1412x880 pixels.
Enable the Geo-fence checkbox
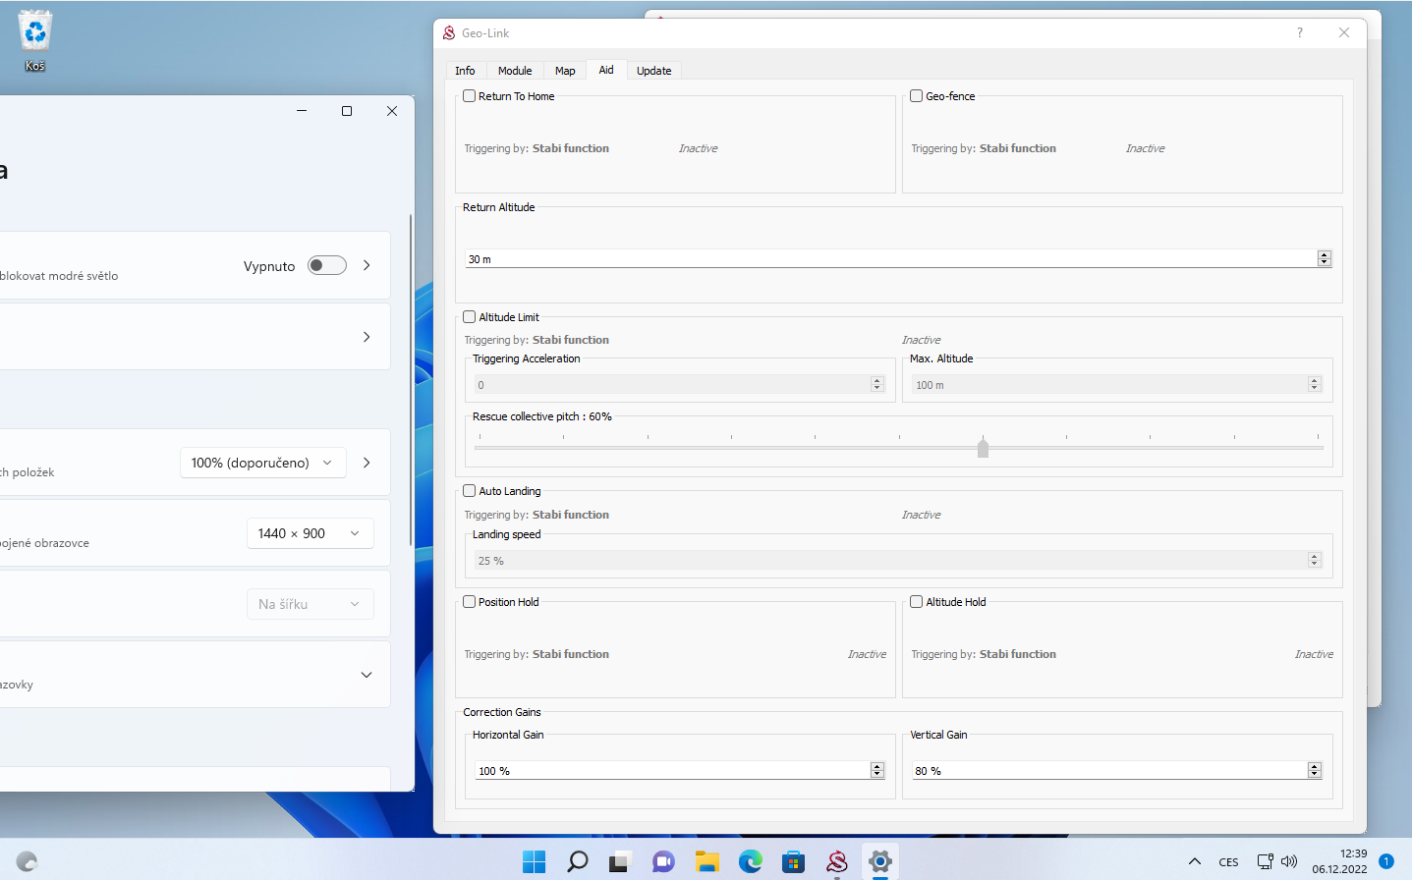tap(917, 96)
